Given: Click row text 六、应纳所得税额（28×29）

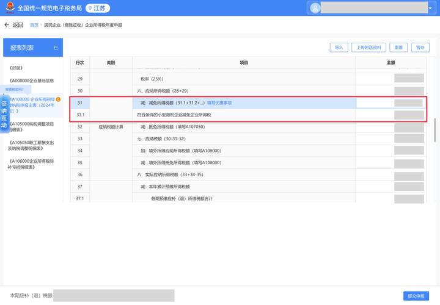Looking at the screenshot, I should (x=163, y=91).
